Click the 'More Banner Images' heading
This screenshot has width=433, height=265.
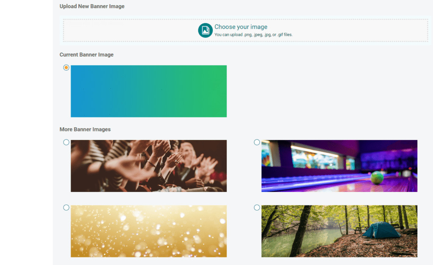coord(85,129)
